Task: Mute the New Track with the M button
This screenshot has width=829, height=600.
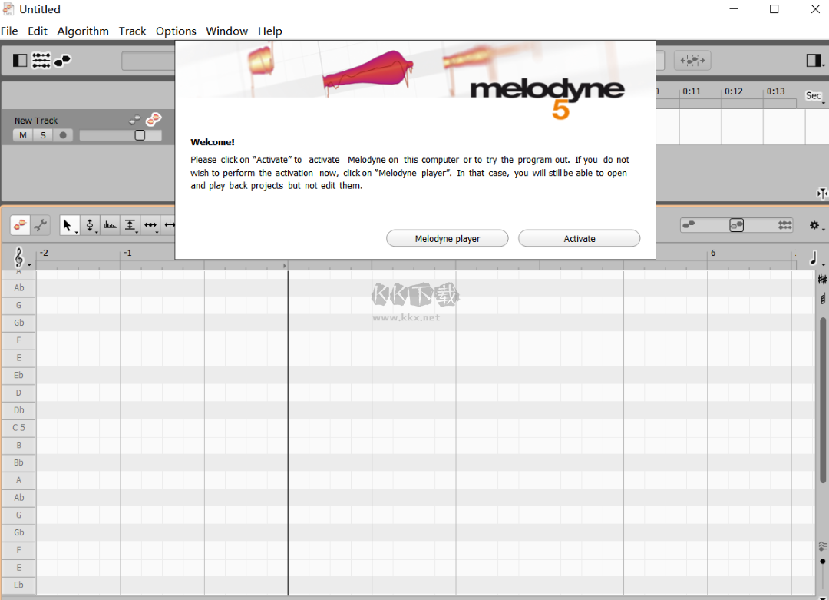Action: (23, 134)
